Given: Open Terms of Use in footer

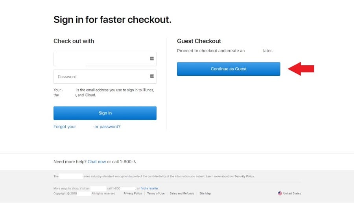Looking at the screenshot, I should coord(156,193).
